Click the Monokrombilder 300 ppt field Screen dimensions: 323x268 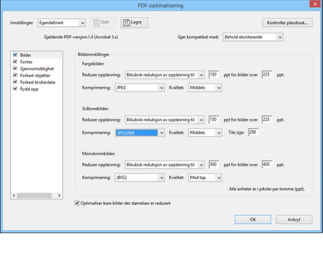(x=213, y=165)
